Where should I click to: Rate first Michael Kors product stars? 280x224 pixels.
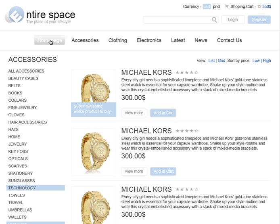[x=187, y=73]
